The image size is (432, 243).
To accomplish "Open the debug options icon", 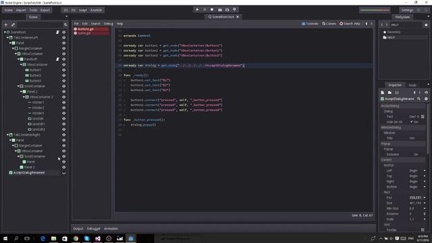I will click(234, 9).
